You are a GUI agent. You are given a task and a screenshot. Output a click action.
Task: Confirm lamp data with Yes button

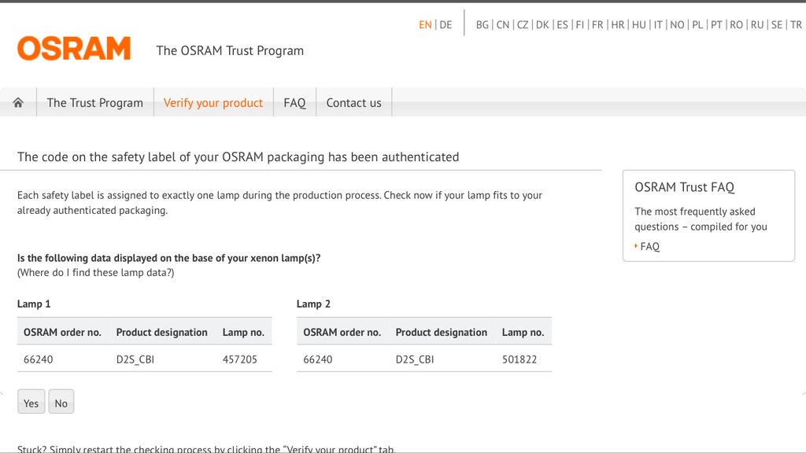click(x=31, y=402)
